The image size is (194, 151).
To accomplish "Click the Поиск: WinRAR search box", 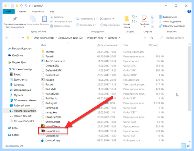I will (175, 38).
